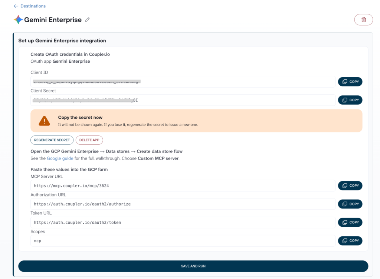
Task: Copy the Token URL
Action: pyautogui.click(x=350, y=222)
